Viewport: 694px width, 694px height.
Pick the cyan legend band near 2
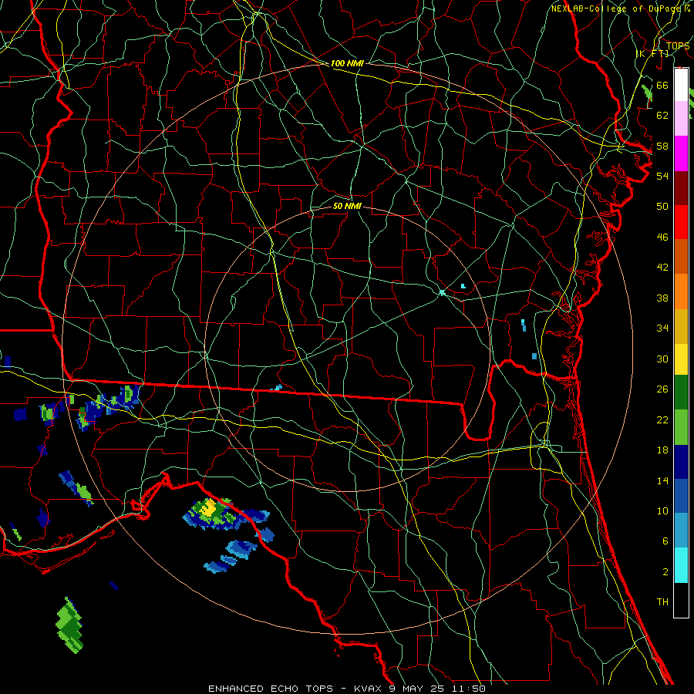(681, 565)
